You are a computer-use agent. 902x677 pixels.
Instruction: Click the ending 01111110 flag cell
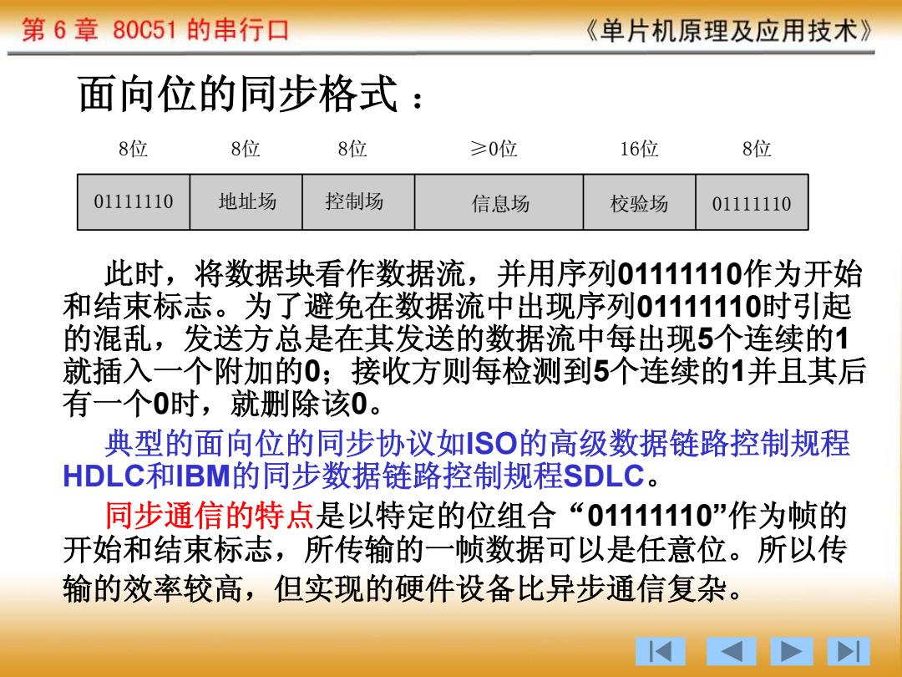tap(752, 202)
